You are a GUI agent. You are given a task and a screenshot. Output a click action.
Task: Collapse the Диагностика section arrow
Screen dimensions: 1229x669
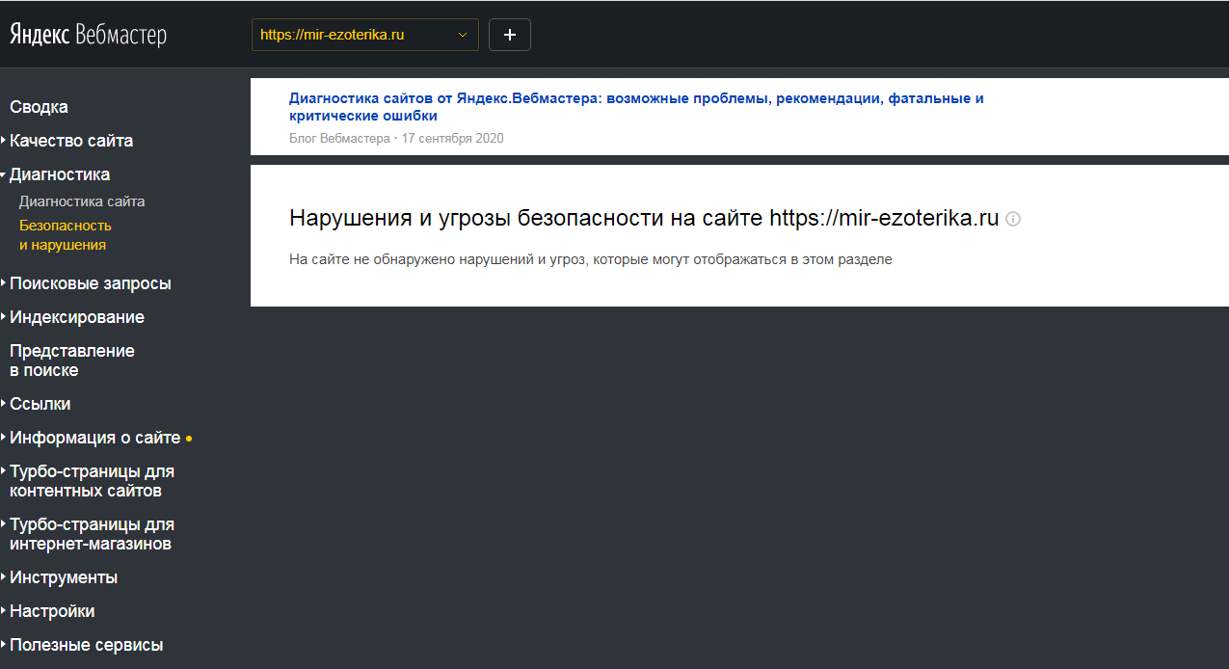point(4,174)
